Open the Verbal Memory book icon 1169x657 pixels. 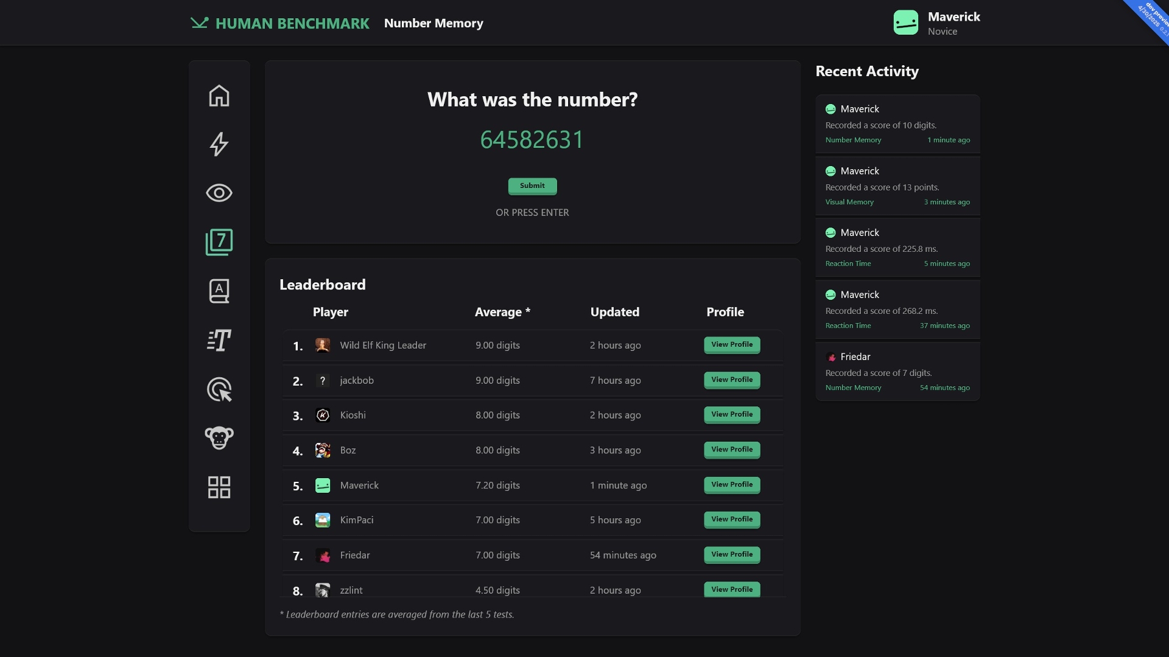tap(219, 291)
